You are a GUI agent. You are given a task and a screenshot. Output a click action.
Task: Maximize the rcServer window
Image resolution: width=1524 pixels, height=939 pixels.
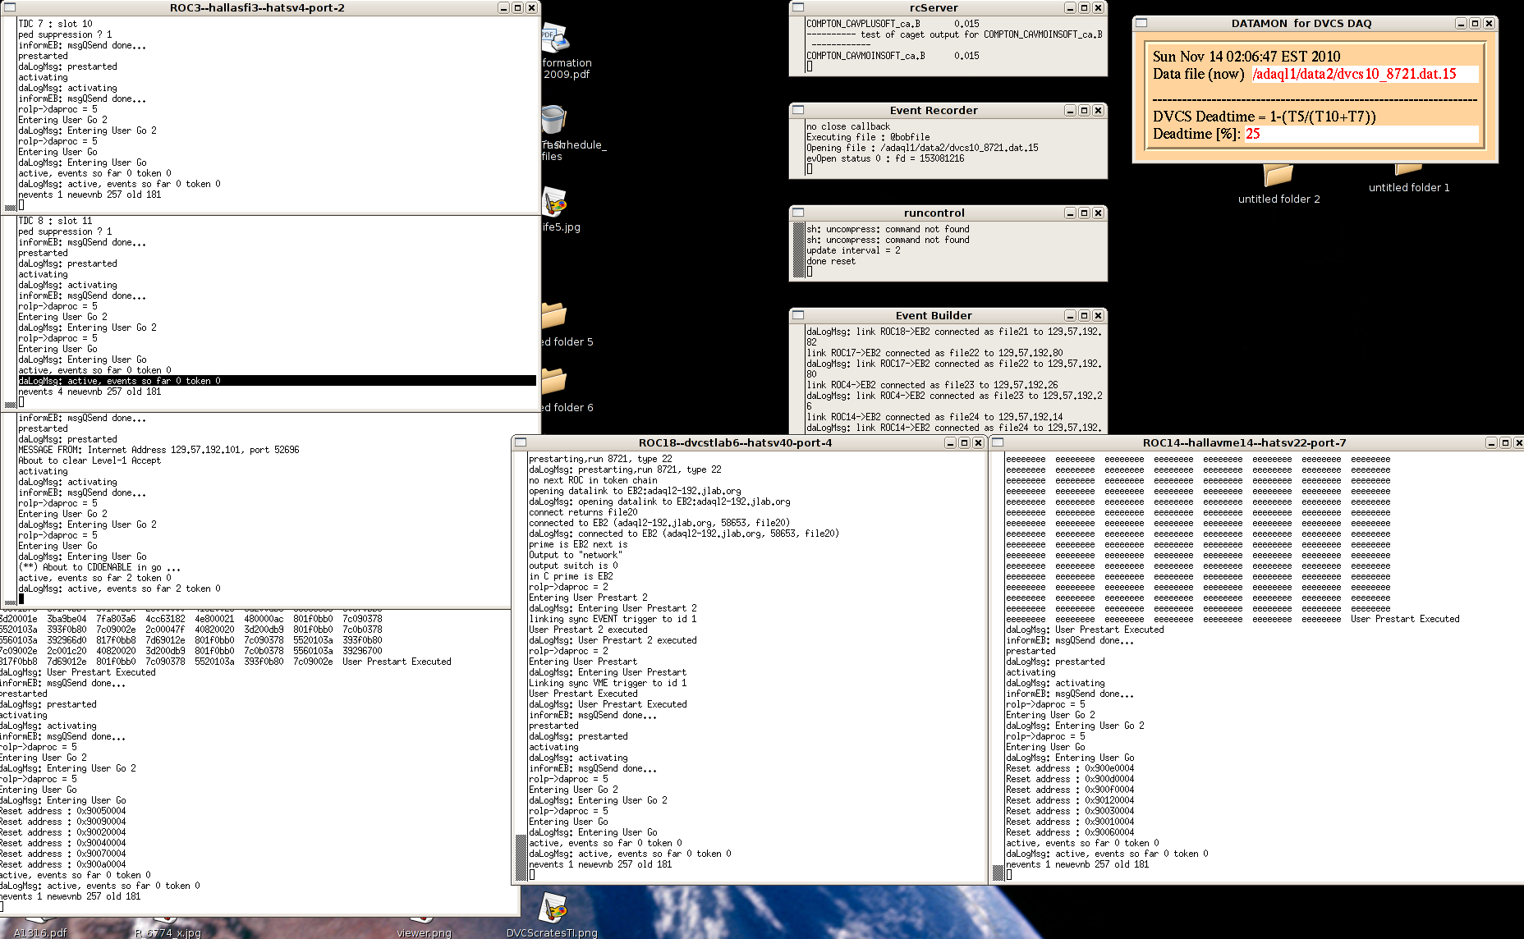pyautogui.click(x=1084, y=7)
